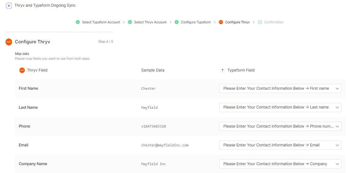Click the Thryv and Typeform Ongoing Sync title
This screenshot has height=173, width=347.
[45, 5]
